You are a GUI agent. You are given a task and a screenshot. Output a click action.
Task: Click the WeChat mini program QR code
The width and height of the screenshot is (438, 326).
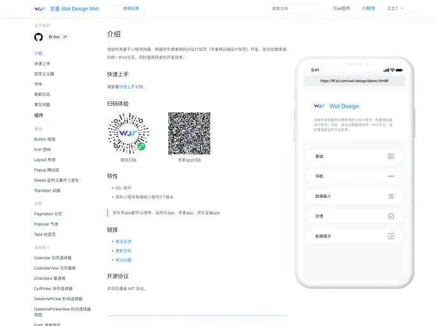128,133
